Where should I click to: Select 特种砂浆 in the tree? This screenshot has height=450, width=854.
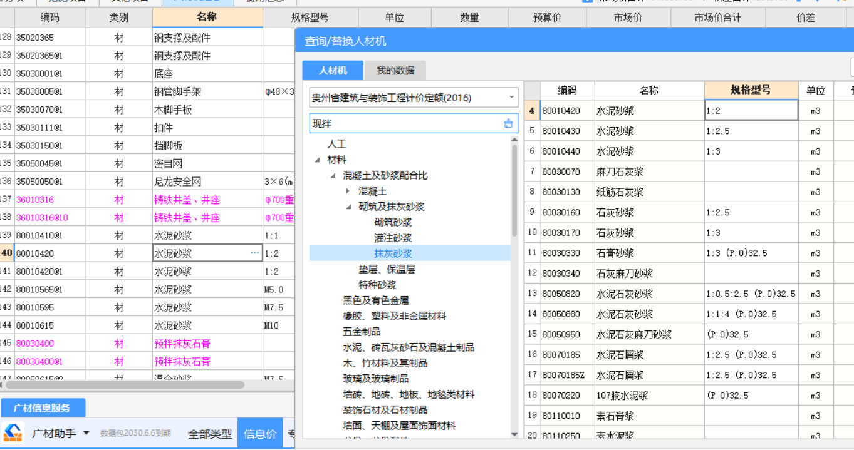[377, 285]
